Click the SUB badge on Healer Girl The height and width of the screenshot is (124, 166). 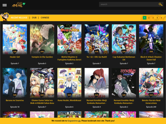[15, 52]
